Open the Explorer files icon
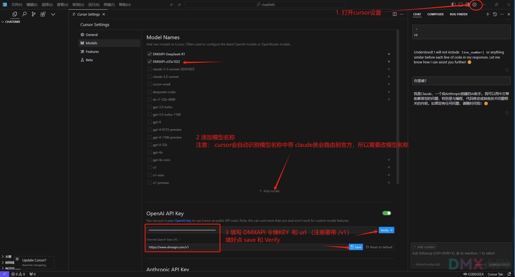Screen dimensions: 515x277 coord(15,14)
